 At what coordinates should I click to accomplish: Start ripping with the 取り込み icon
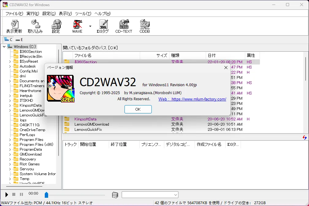(x=35, y=26)
